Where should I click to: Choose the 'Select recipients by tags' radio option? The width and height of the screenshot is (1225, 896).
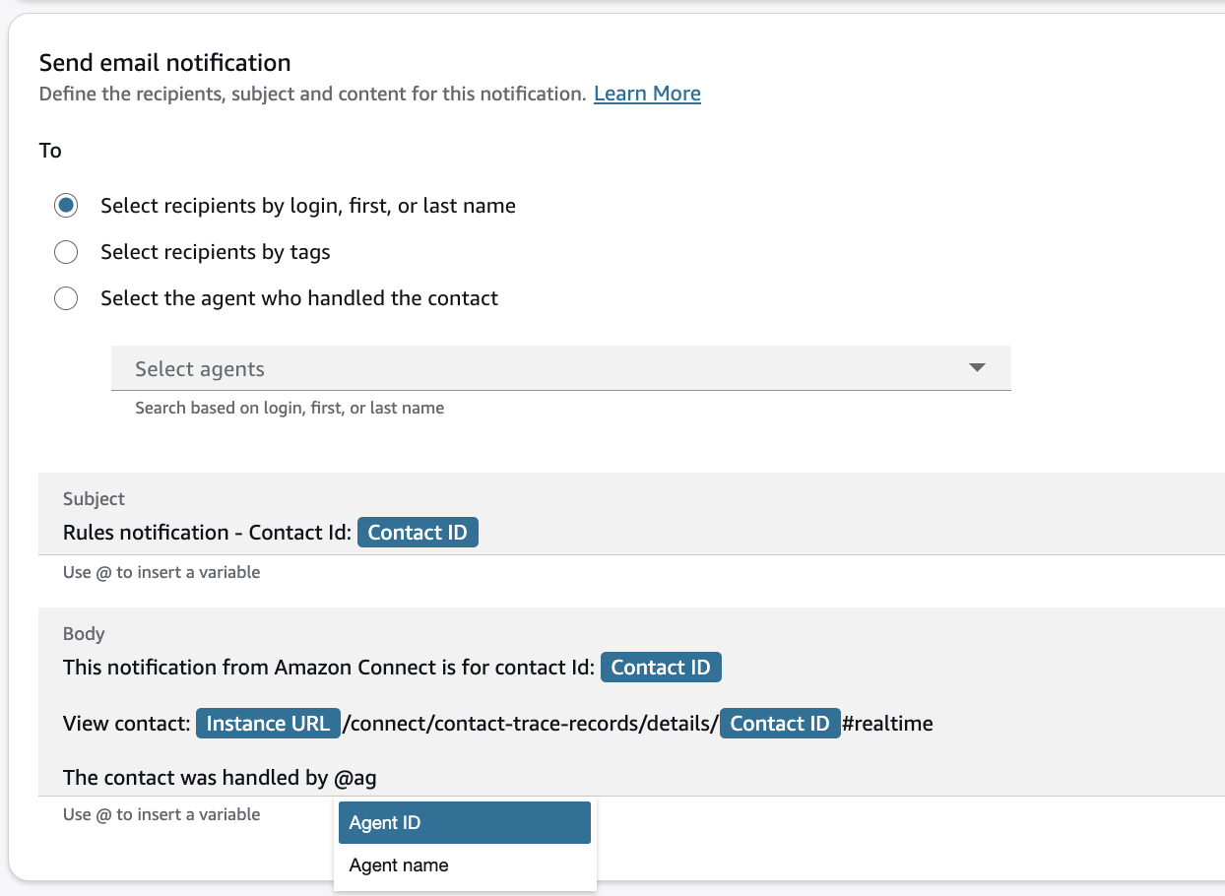(66, 252)
